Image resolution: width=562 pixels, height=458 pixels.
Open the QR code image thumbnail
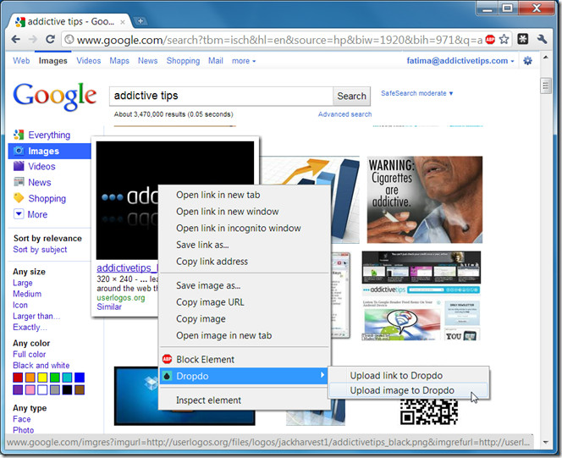[429, 411]
